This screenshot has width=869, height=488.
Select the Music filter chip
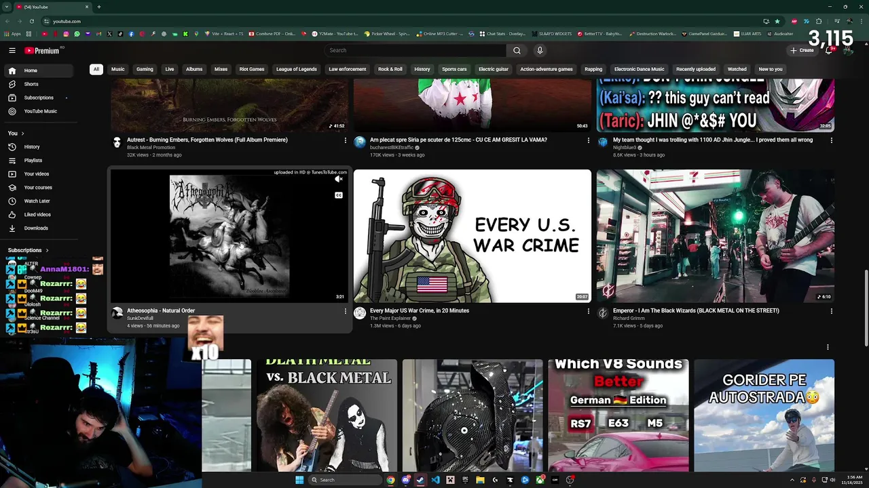click(x=118, y=69)
